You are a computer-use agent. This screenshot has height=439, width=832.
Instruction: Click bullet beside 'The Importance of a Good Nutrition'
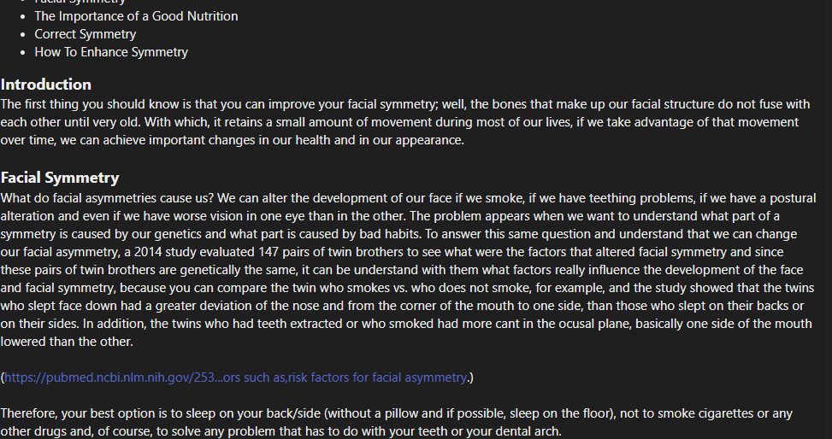coord(24,16)
